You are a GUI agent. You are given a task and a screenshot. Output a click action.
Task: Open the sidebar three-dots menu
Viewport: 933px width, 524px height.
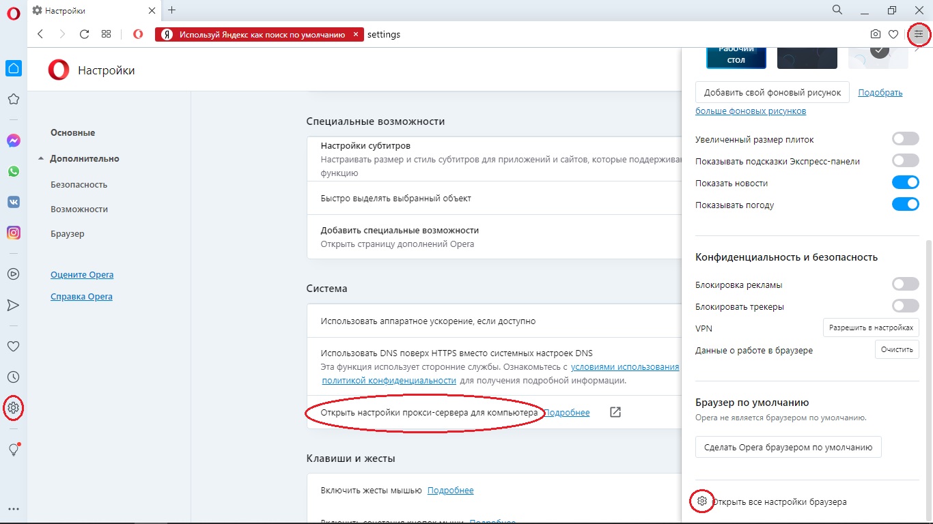pyautogui.click(x=13, y=509)
